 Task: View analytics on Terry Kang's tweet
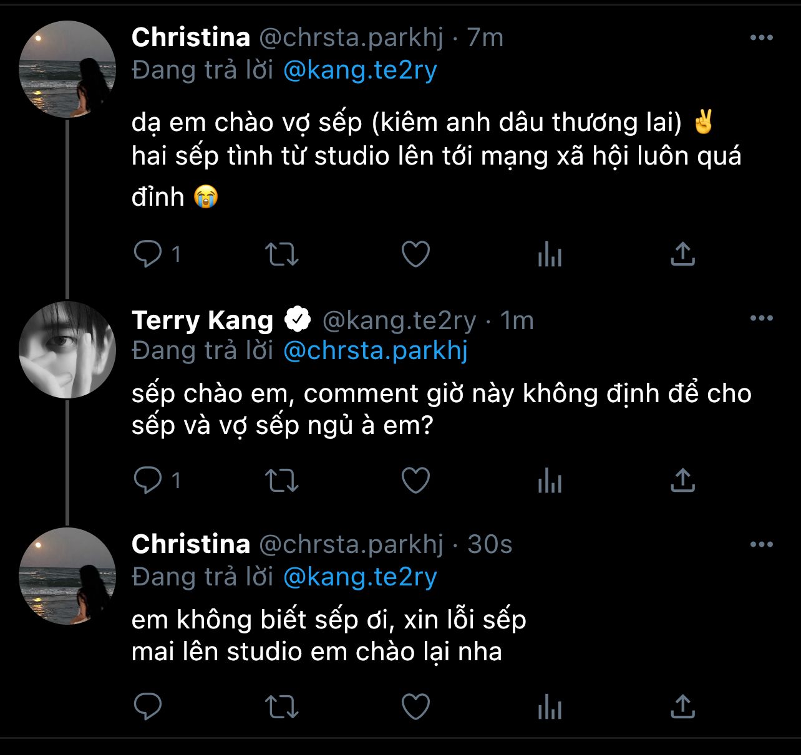point(550,481)
